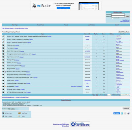Image resolution: width=132 pixels, height=130 pixels.
Task: Click sticky icon beside Kroger Harassment Procedure topic
Action: pyautogui.click(x=3, y=39)
